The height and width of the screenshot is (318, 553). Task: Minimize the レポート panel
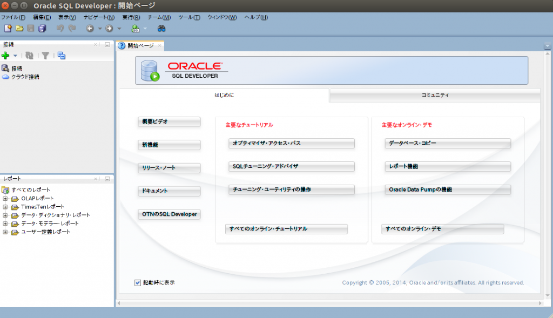[107, 179]
